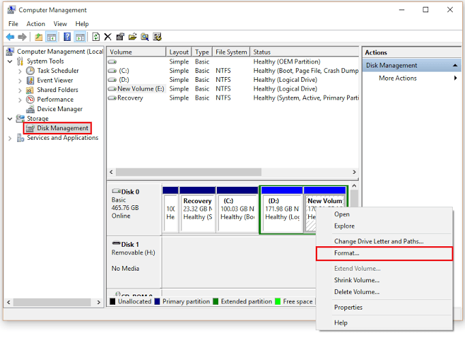Click the volume list horizontal scrollbar thumb
Viewport: 465px width, 343px height.
(189, 172)
